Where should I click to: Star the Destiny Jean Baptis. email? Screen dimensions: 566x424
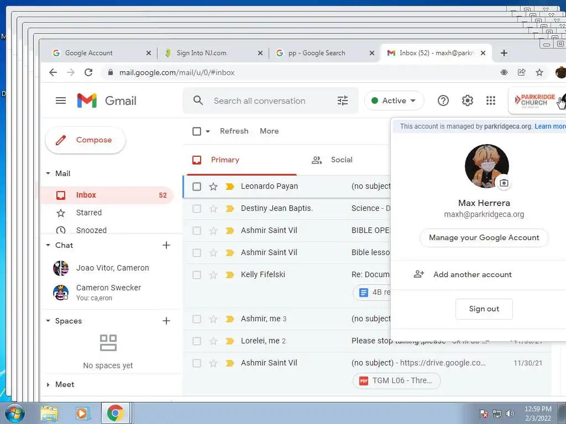(213, 208)
